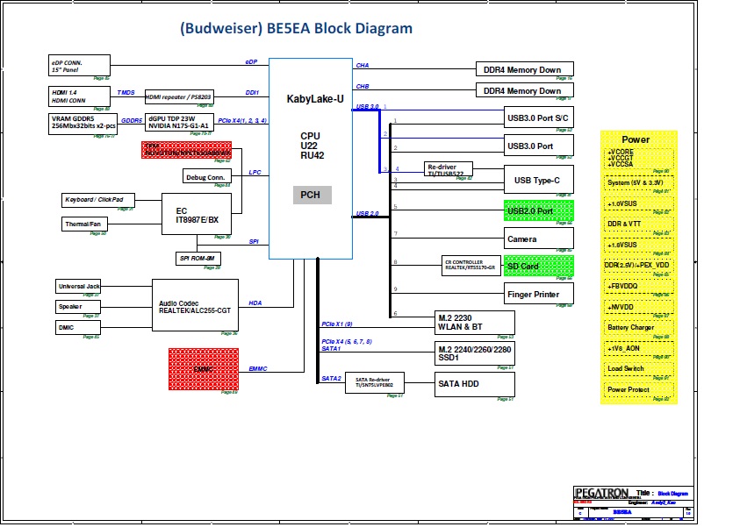747x527 pixels.
Task: Select the red TPM block
Action: pos(186,149)
